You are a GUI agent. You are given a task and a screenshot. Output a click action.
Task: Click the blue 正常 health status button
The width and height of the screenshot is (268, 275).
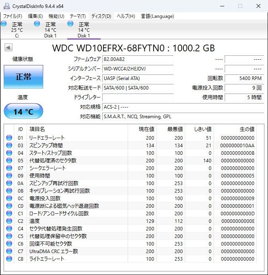(23, 77)
